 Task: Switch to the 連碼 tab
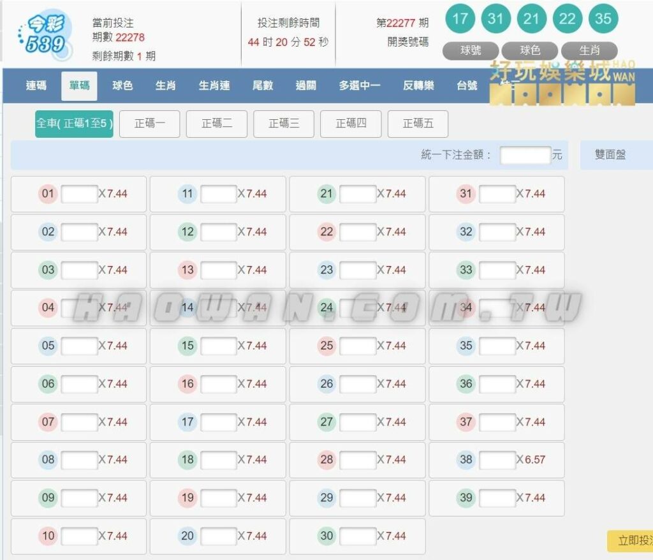(36, 85)
